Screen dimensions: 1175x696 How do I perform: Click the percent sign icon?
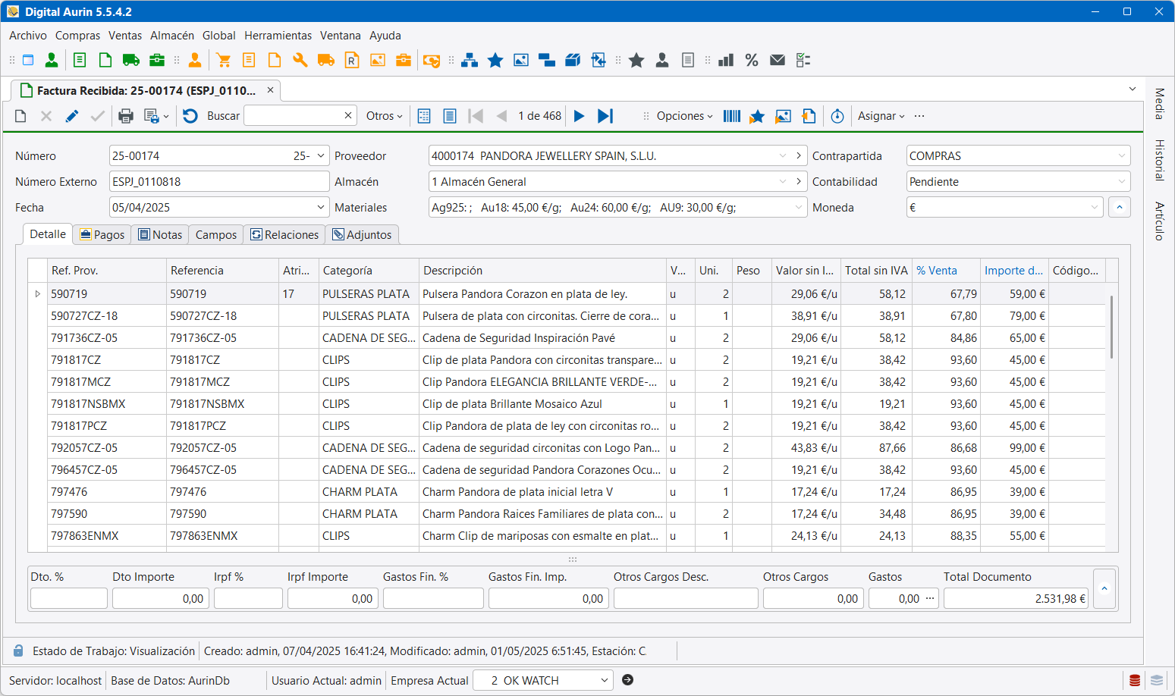[752, 60]
